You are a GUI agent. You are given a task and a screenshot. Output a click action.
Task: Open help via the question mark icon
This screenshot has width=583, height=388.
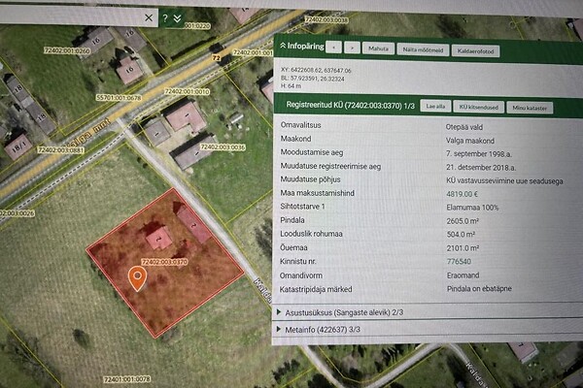166,17
